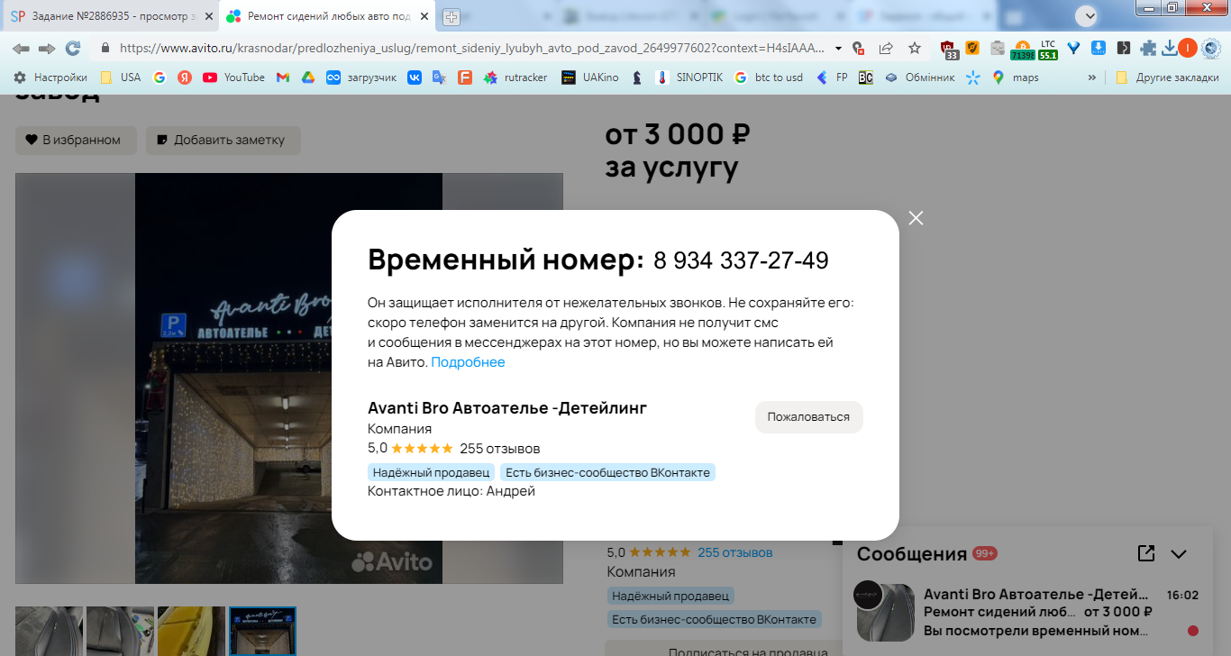The width and height of the screenshot is (1231, 656).
Task: Open the VK bookmark icon
Action: click(x=415, y=77)
